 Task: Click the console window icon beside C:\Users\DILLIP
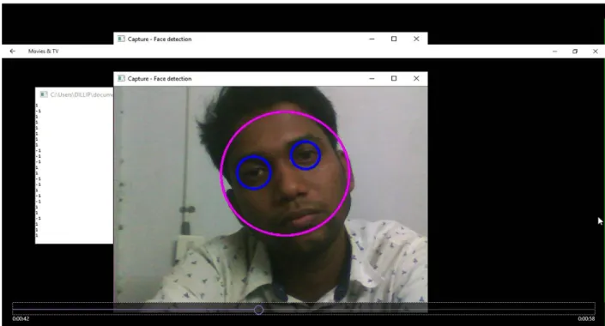[x=44, y=94]
